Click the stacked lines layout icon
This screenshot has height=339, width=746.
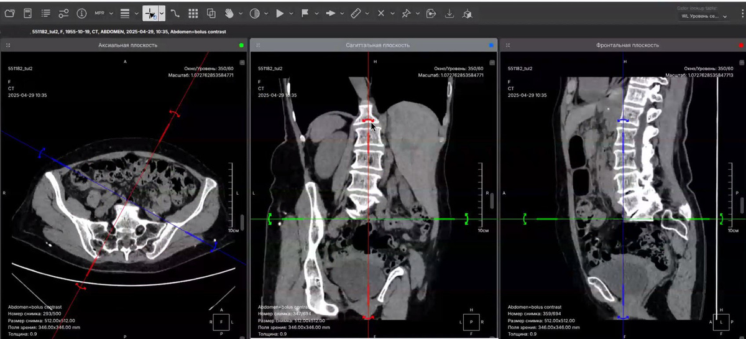[125, 13]
